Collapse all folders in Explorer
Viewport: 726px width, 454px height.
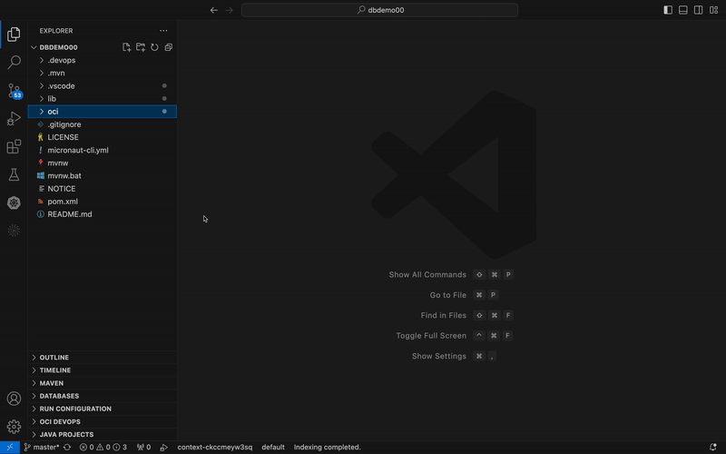168,47
